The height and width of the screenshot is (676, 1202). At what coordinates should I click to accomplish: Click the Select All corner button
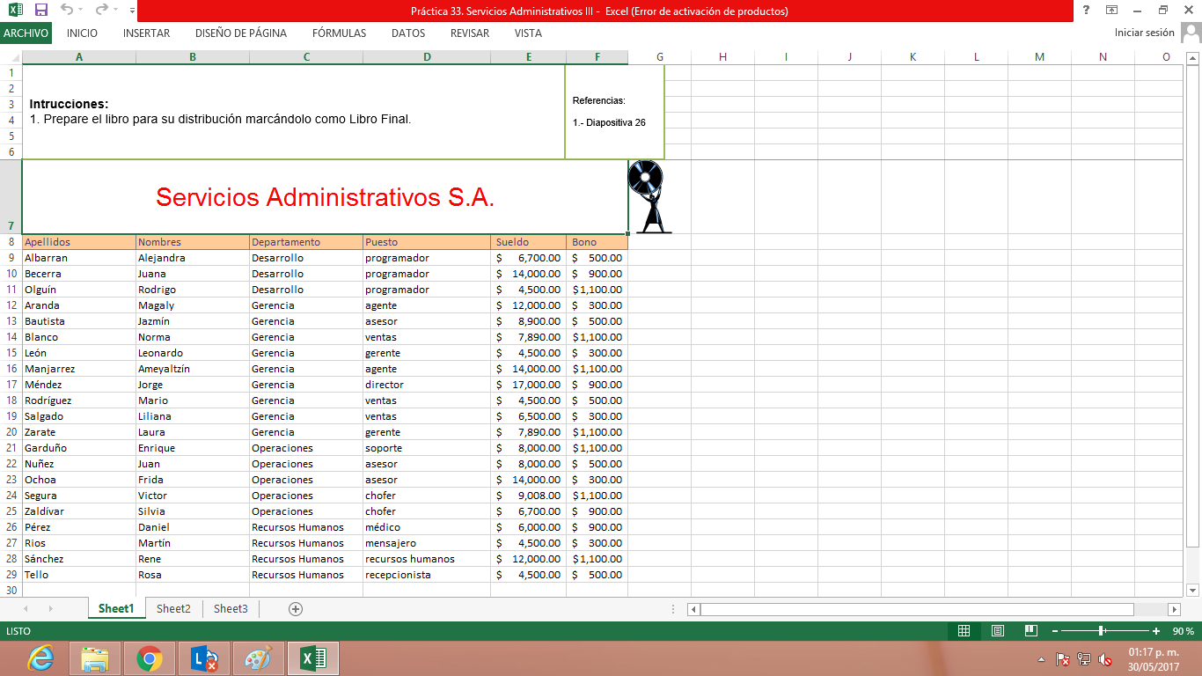[x=11, y=57]
